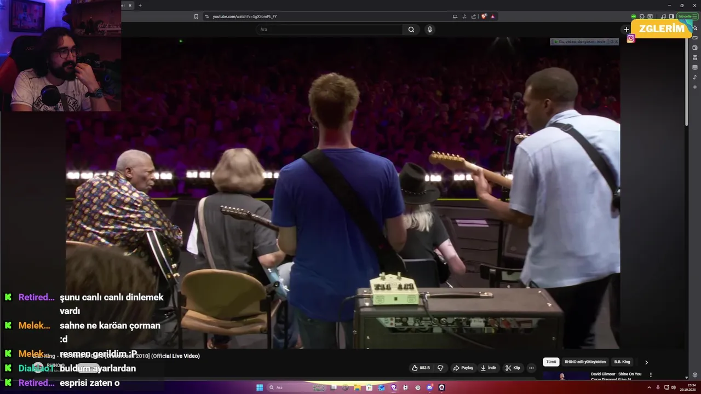701x394 pixels.
Task: Select 'RHINO adlı yükleyiciden' filter chip
Action: [585, 362]
